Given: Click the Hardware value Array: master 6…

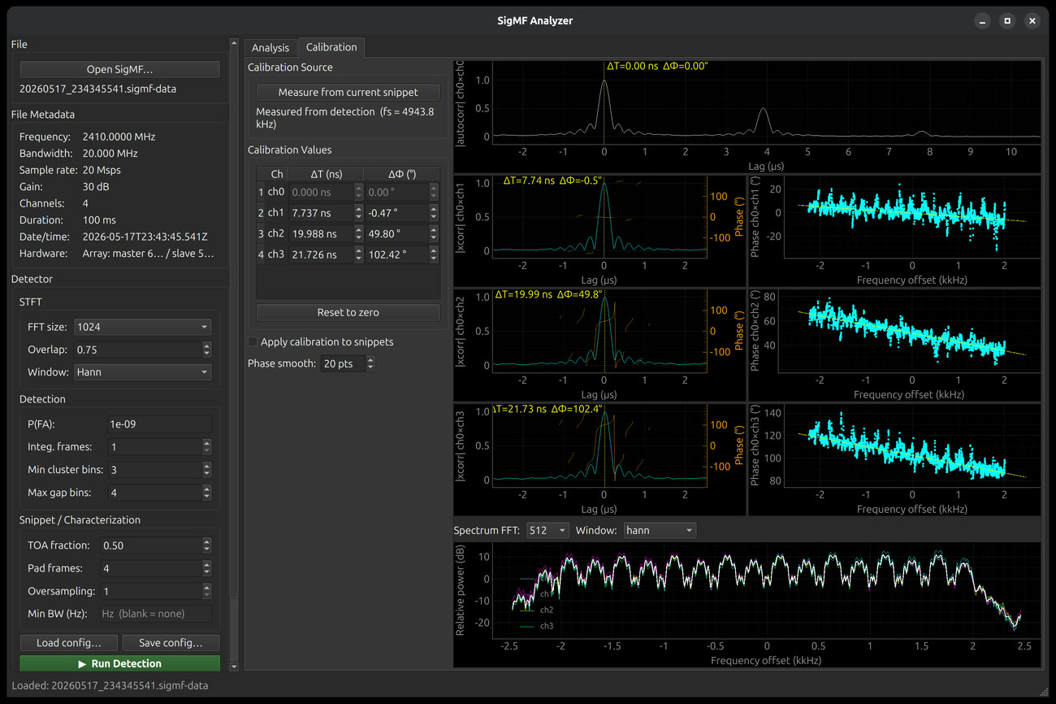Looking at the screenshot, I should [x=149, y=254].
